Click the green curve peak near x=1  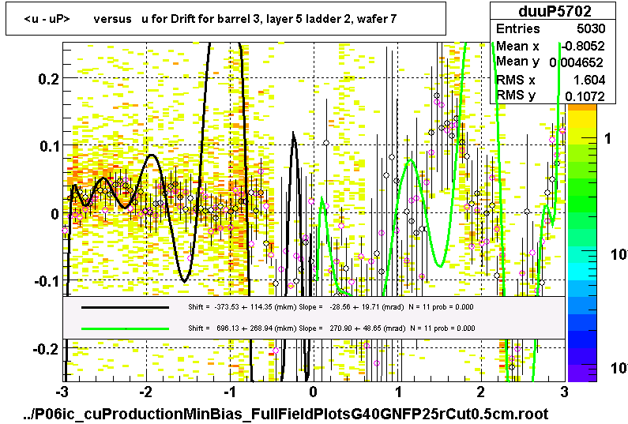tap(411, 160)
